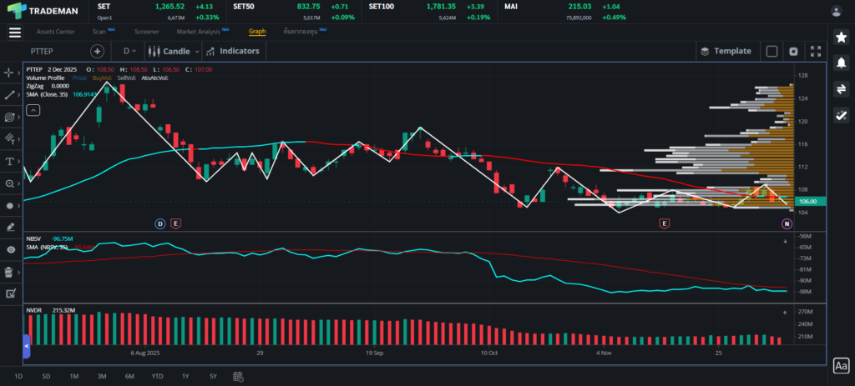Select the text annotation tool
The width and height of the screenshot is (855, 386).
[11, 161]
